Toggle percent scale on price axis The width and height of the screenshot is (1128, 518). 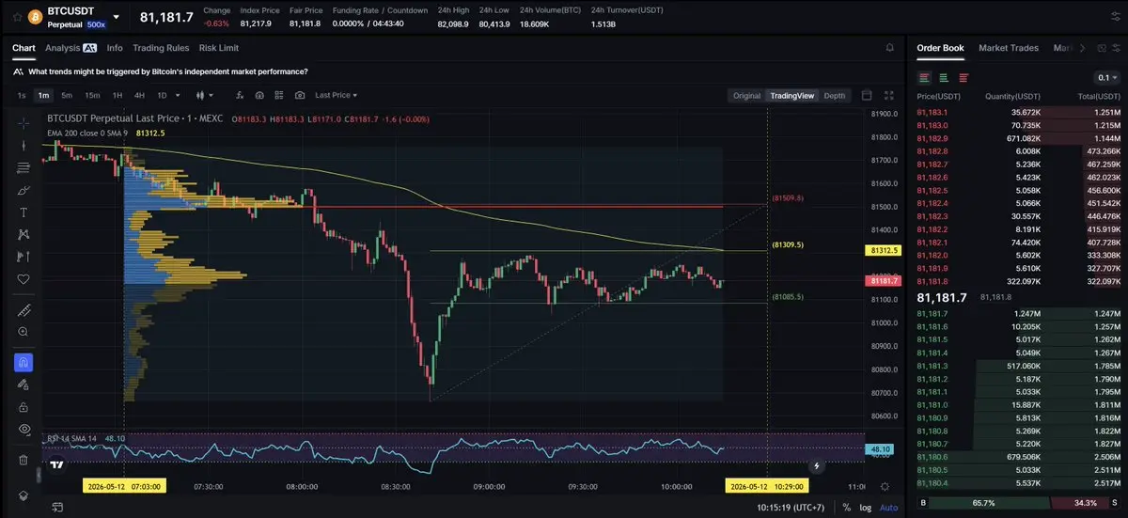[847, 508]
